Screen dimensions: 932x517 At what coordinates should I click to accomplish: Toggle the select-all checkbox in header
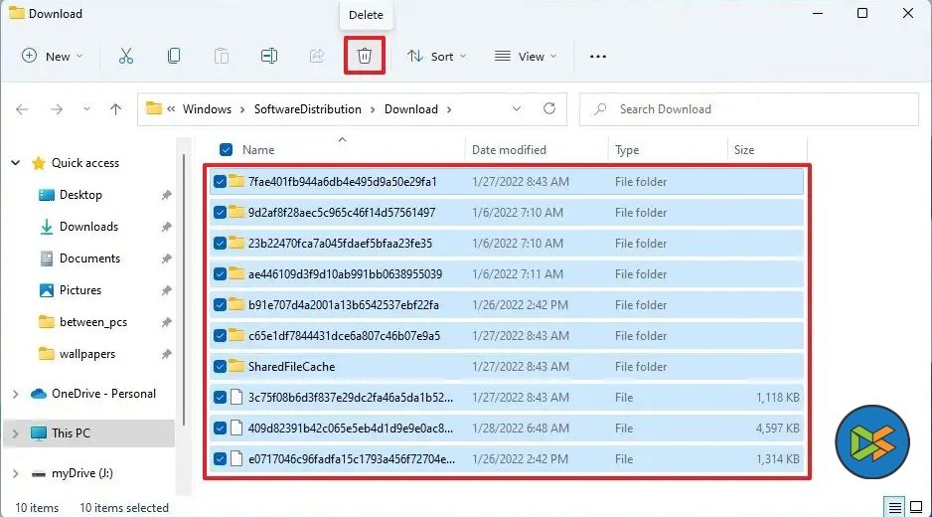point(225,150)
